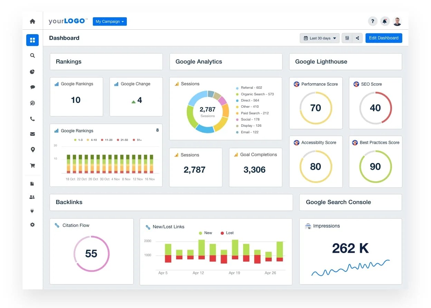Open the pie chart reports icon
The height and width of the screenshot is (308, 431).
(x=32, y=71)
